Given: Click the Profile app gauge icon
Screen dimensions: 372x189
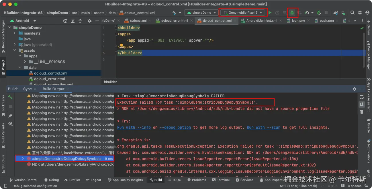Looking at the screenshot, I should (307, 13).
